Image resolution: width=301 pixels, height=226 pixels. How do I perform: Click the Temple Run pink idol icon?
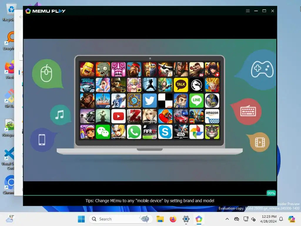click(118, 69)
